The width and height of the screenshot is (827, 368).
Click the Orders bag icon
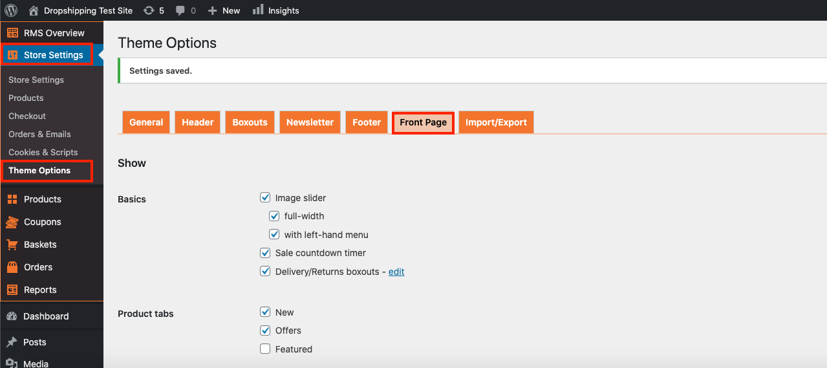12,267
